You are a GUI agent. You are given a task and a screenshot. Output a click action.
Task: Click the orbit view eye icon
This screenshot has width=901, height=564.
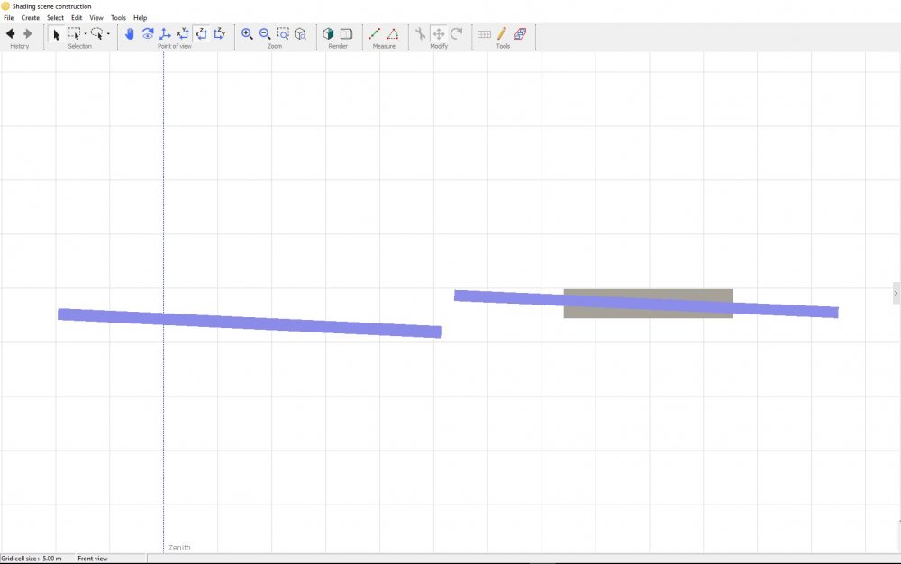[x=148, y=34]
